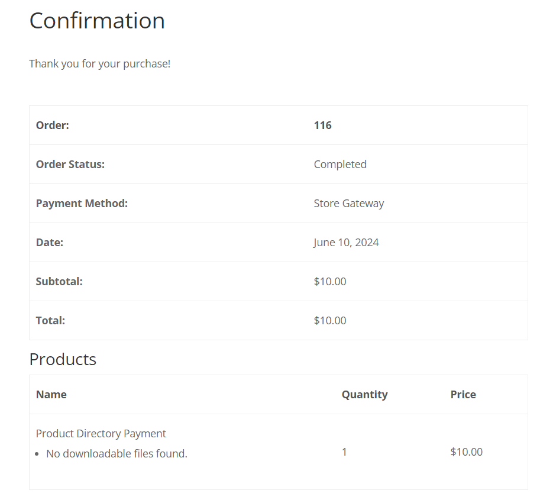Select the Total $10.00 amount

pos(330,320)
